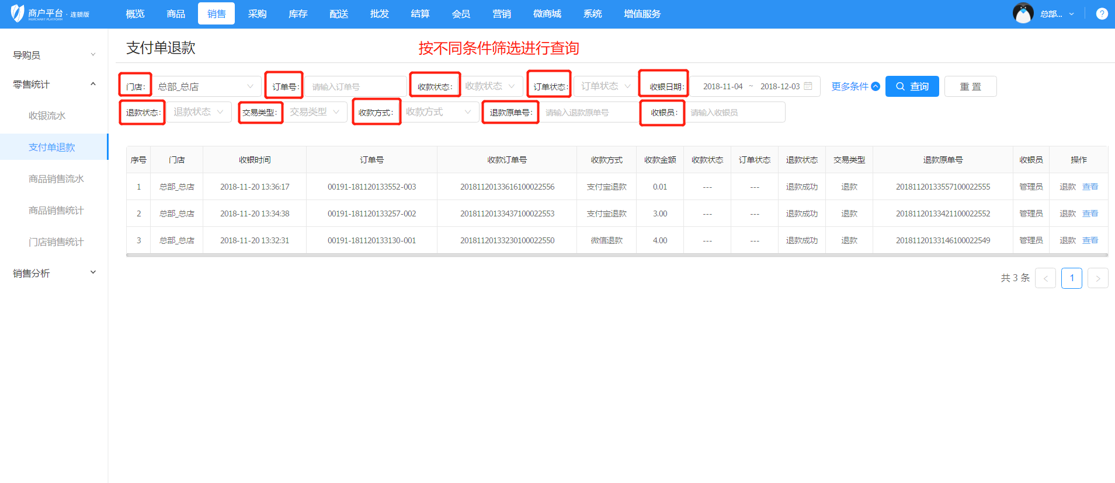Go to previous page arrow
1115x483 pixels.
click(x=1045, y=278)
